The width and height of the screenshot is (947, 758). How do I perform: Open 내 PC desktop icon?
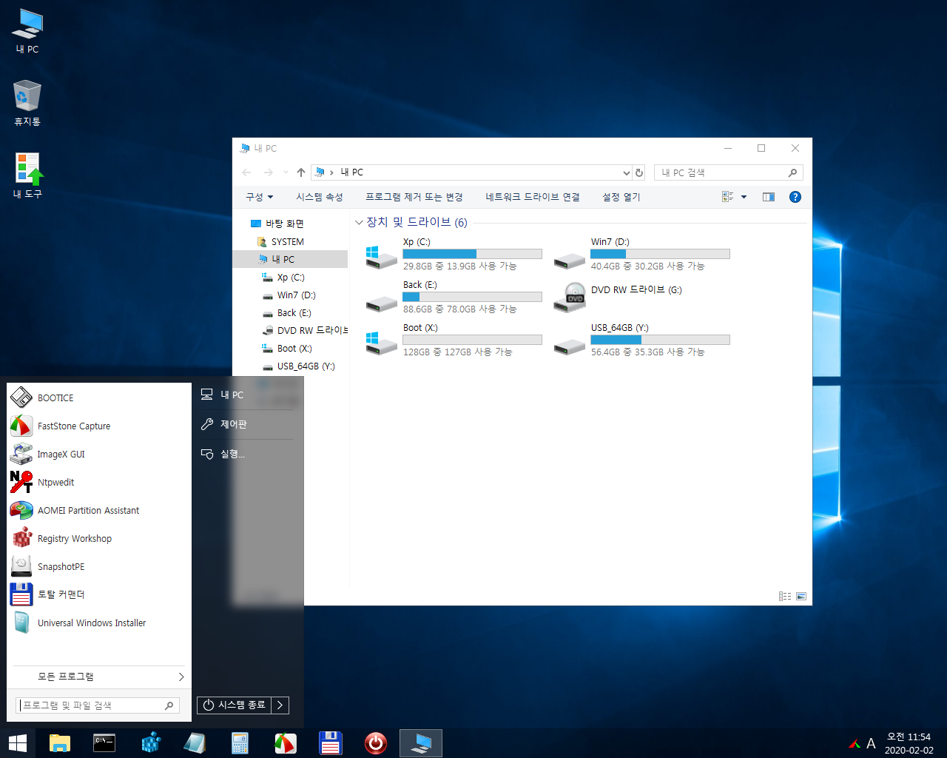pyautogui.click(x=27, y=31)
